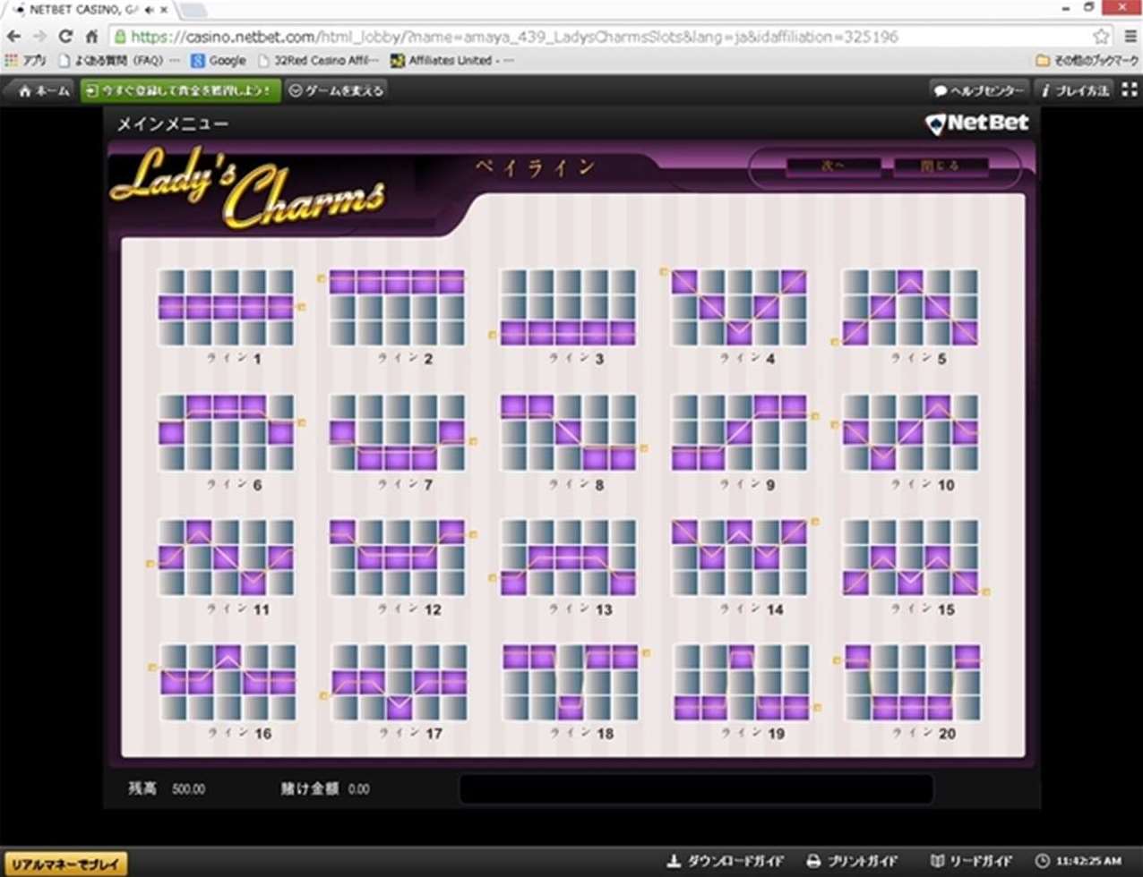The image size is (1143, 877).
Task: Click the ライン 3 payline diagram
Action: click(568, 307)
